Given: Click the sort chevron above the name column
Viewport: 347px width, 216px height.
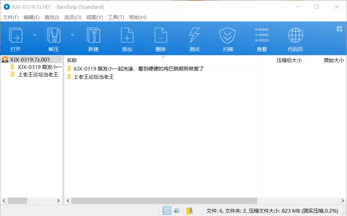Looking at the screenshot, I should [163, 57].
